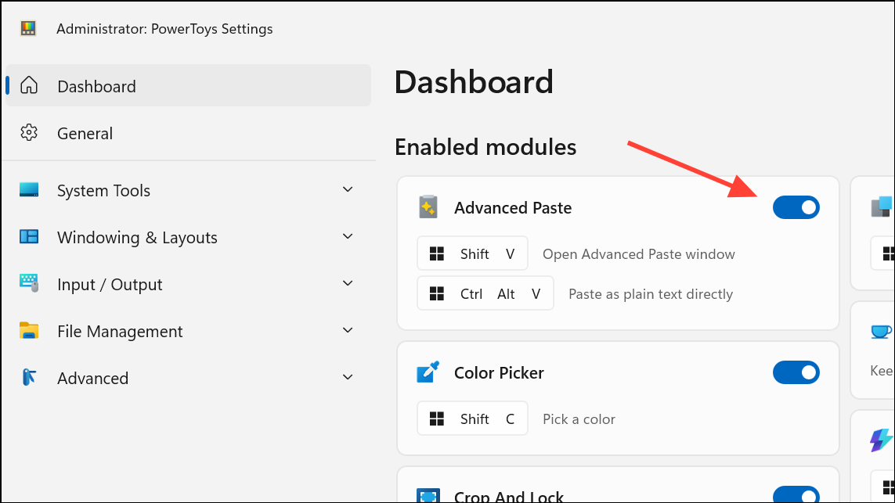Turn off the Color Picker toggle
Viewport: 895px width, 503px height.
coord(796,372)
